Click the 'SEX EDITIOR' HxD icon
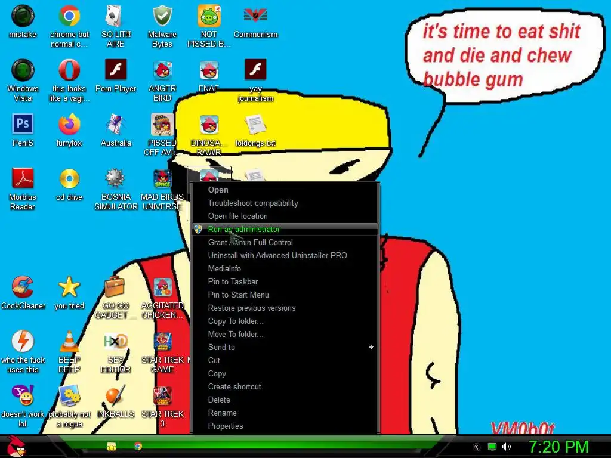 (x=116, y=341)
